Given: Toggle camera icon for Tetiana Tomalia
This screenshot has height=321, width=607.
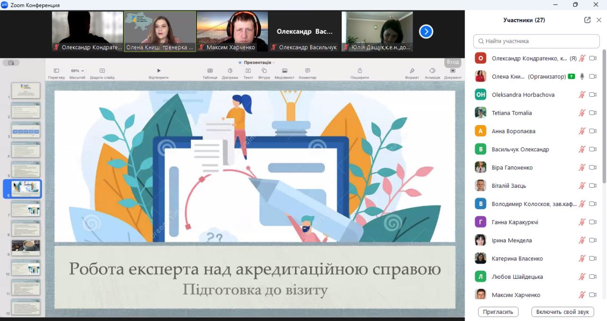Looking at the screenshot, I should click(593, 113).
